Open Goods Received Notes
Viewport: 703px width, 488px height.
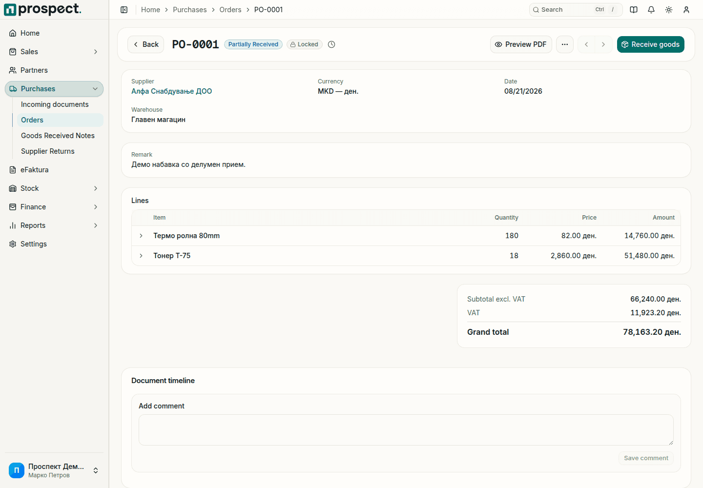point(60,136)
